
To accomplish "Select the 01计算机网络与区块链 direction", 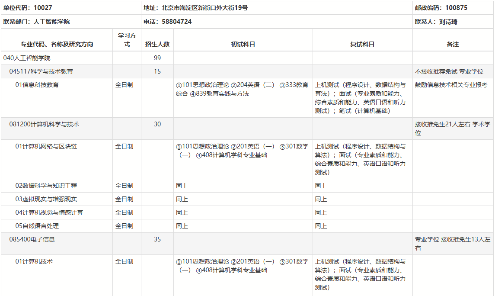I will click(x=46, y=146).
